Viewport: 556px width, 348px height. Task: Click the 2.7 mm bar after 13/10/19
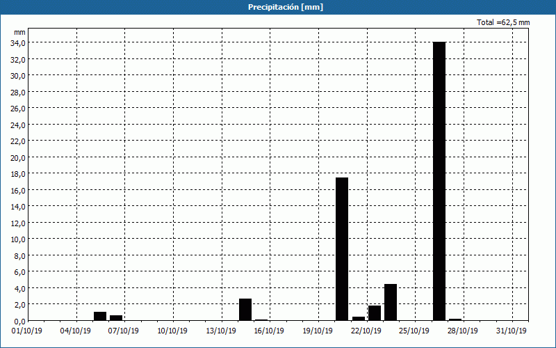245,310
